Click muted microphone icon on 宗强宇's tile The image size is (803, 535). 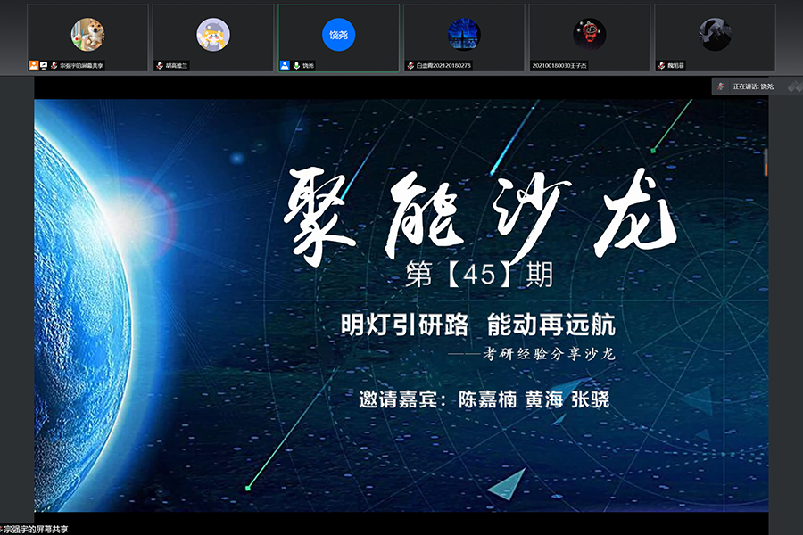pyautogui.click(x=54, y=65)
